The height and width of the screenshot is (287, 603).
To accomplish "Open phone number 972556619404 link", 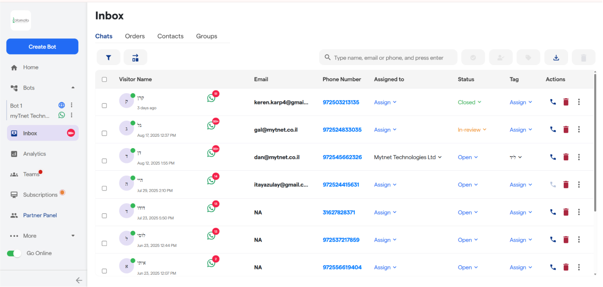I will pos(342,267).
